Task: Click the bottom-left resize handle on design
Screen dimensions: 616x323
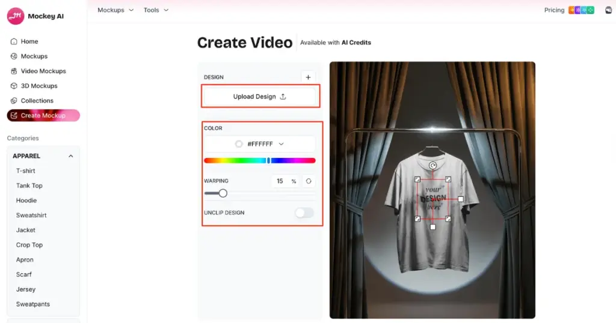Action: (417, 219)
